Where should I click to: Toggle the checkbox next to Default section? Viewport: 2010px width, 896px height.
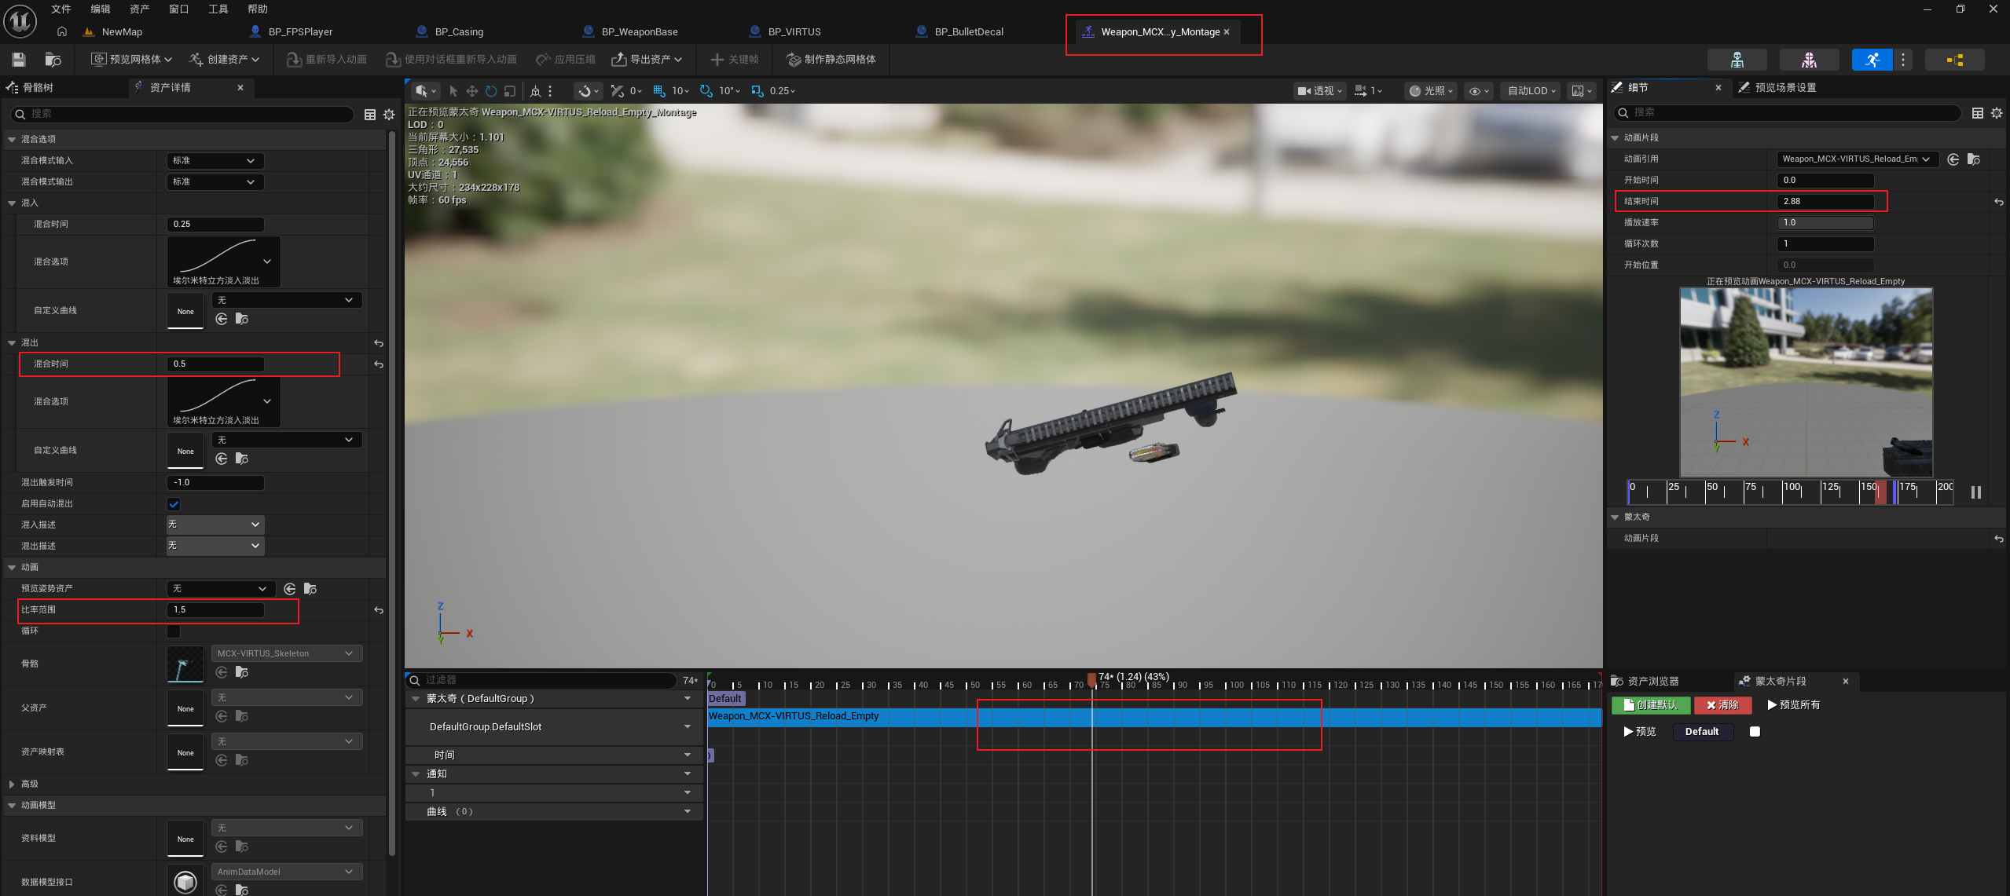pyautogui.click(x=1755, y=732)
